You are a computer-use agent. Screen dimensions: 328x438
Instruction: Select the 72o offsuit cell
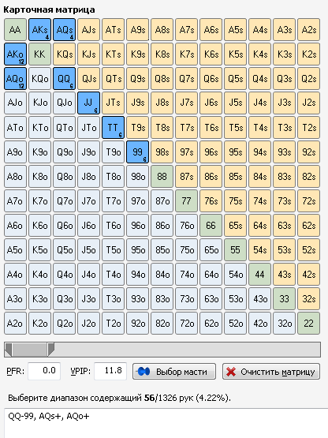(187, 324)
